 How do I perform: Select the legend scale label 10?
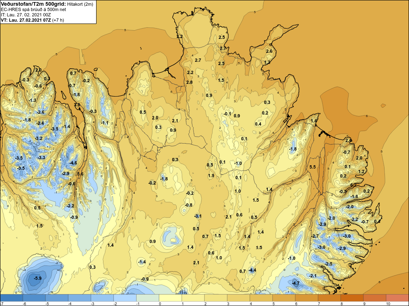[388, 304]
